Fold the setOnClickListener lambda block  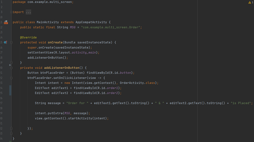point(11,78)
